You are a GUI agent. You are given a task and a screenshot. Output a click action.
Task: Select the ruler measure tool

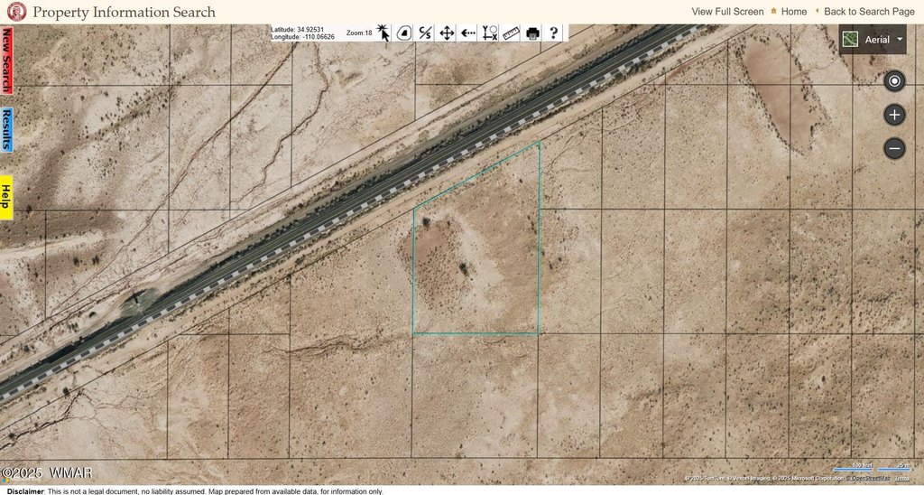[x=511, y=33]
